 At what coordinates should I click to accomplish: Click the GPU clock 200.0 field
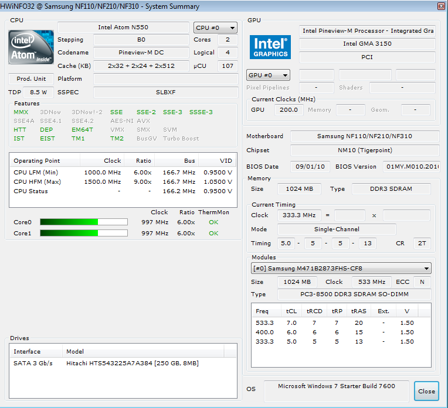pos(289,110)
